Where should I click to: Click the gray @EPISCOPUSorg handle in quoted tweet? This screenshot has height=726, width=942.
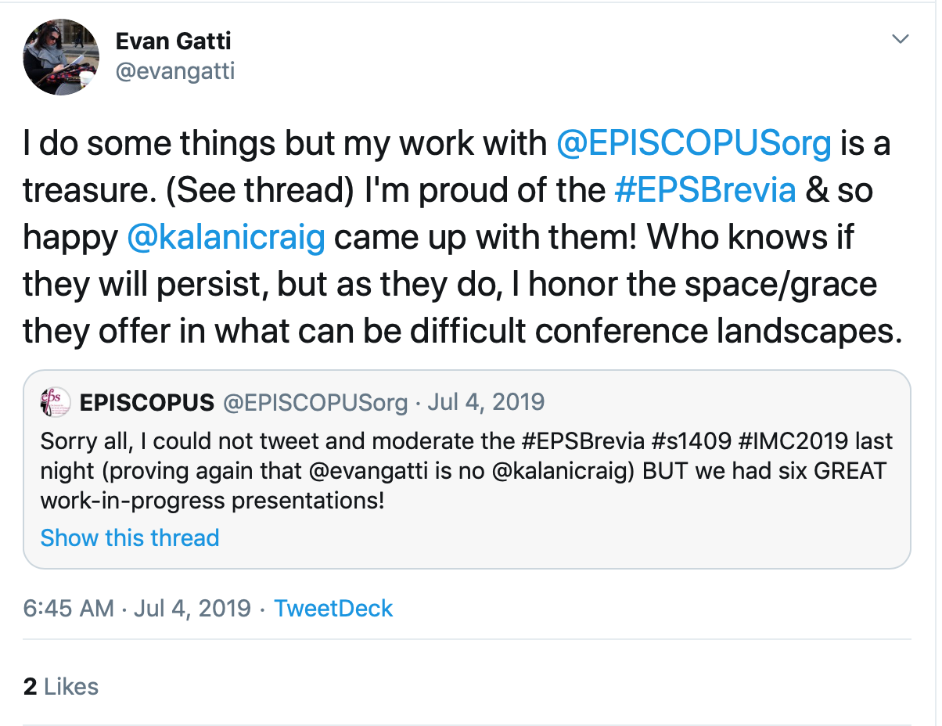[x=315, y=403]
